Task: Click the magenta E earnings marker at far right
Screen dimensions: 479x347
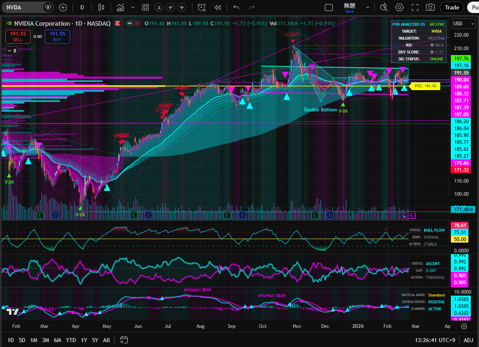Action: [x=411, y=215]
